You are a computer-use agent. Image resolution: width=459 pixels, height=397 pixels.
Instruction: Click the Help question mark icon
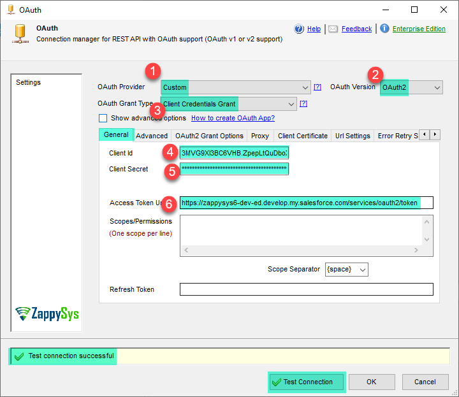(x=299, y=29)
